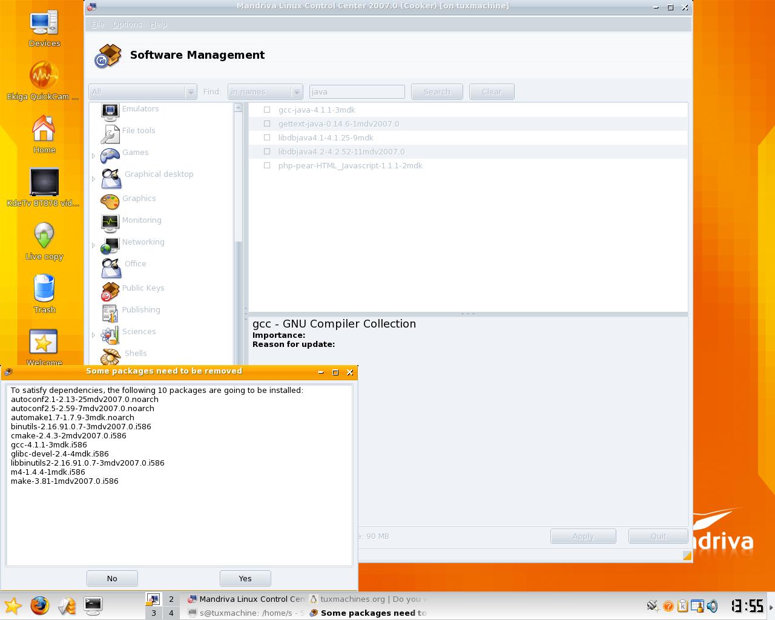Viewport: 775px width, 620px height.
Task: Click the Public Keys package icon
Action: (110, 291)
